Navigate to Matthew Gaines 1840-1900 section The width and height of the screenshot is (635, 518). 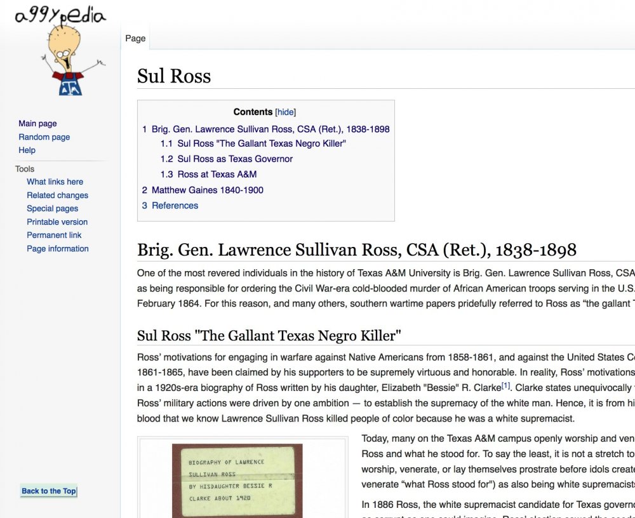(208, 190)
